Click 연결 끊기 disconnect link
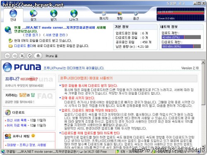Viewport: 207px width, 155px height. pos(31,35)
